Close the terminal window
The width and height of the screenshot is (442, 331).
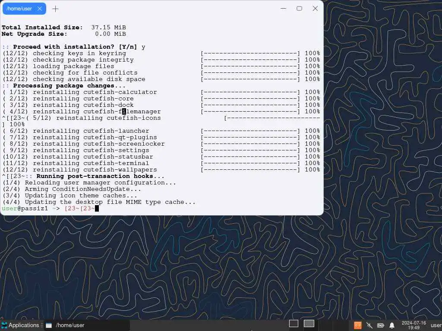(x=315, y=9)
